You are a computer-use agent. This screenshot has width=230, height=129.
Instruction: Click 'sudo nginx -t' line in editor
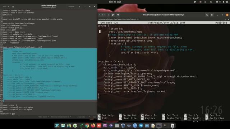pyautogui.click(x=10, y=105)
